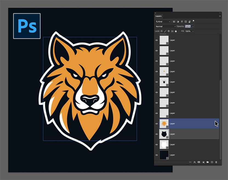The width and height of the screenshot is (228, 180).
Task: Delete the selected layer
Action: [x=216, y=162]
